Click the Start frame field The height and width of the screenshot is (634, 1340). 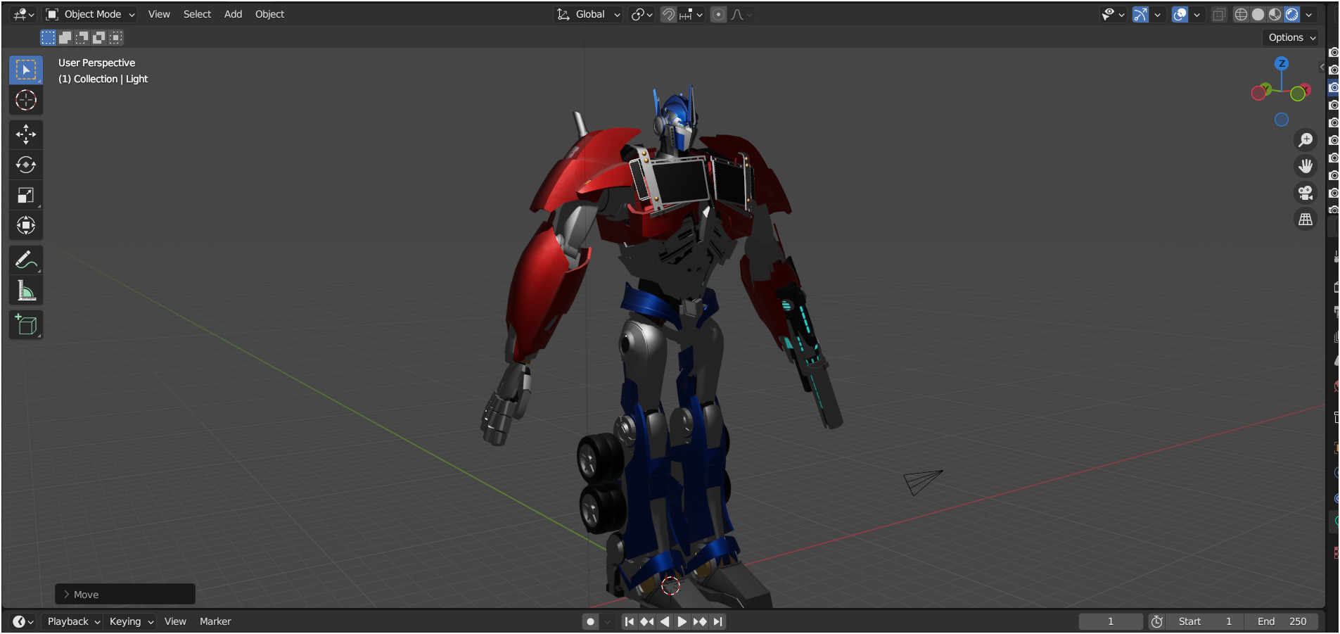tap(1204, 621)
